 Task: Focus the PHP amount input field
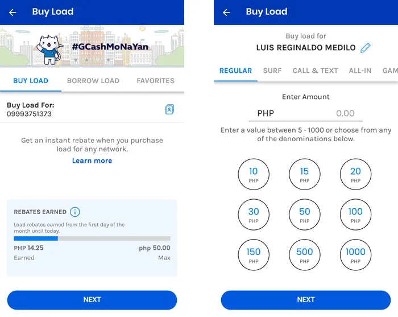pos(306,113)
